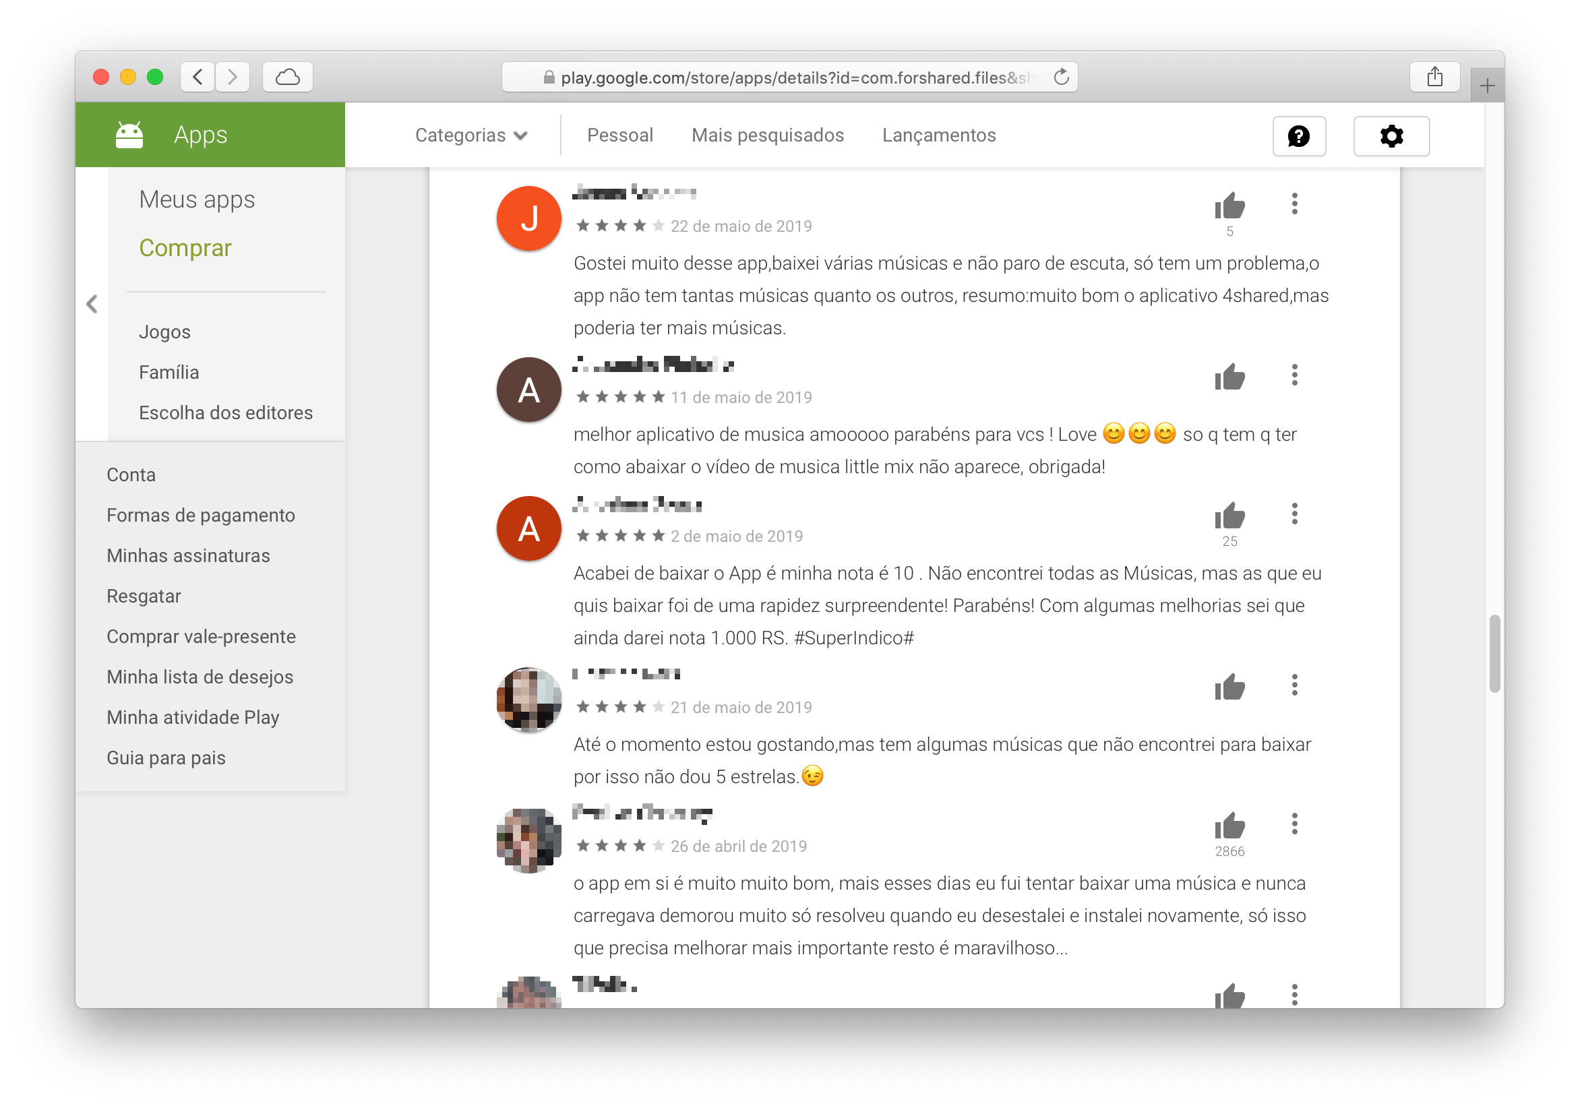Open settings via the gear icon
Screen dimensions: 1580x1108
point(1391,135)
